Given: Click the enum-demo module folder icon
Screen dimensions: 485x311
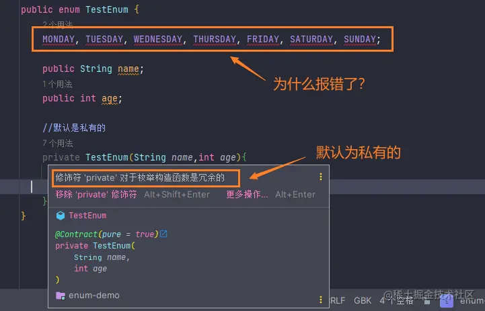Looking at the screenshot, I should pyautogui.click(x=61, y=296).
